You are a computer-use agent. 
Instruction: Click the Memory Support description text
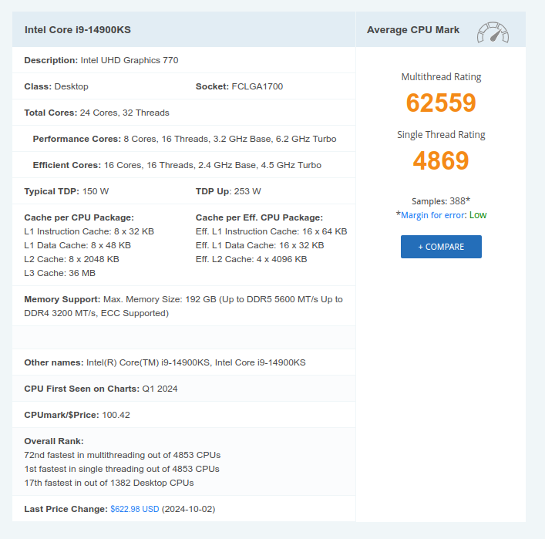[x=183, y=306]
